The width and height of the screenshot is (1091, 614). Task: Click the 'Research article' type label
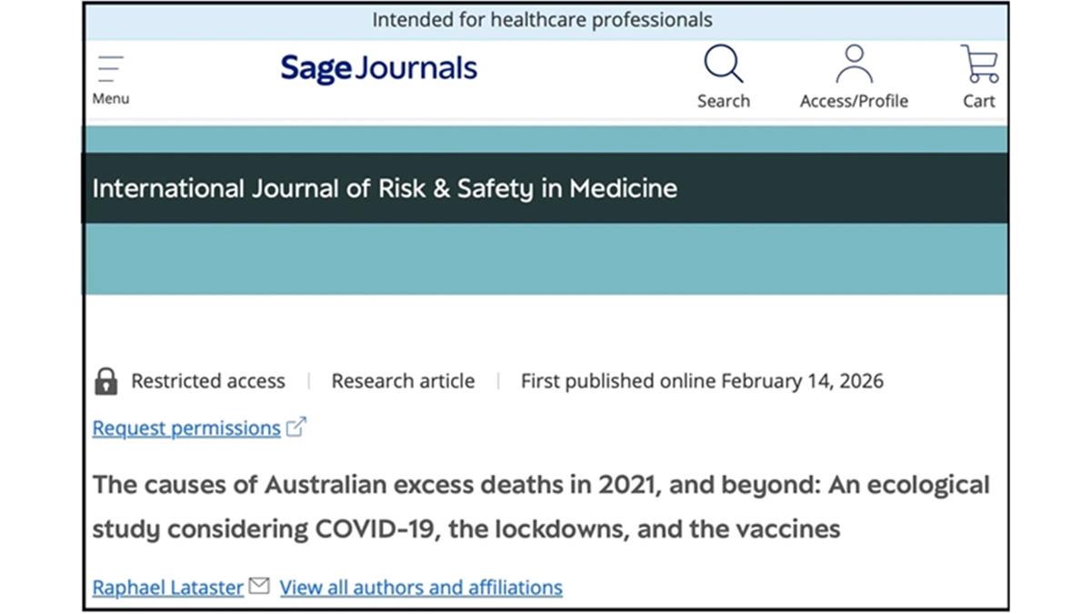pyautogui.click(x=403, y=381)
